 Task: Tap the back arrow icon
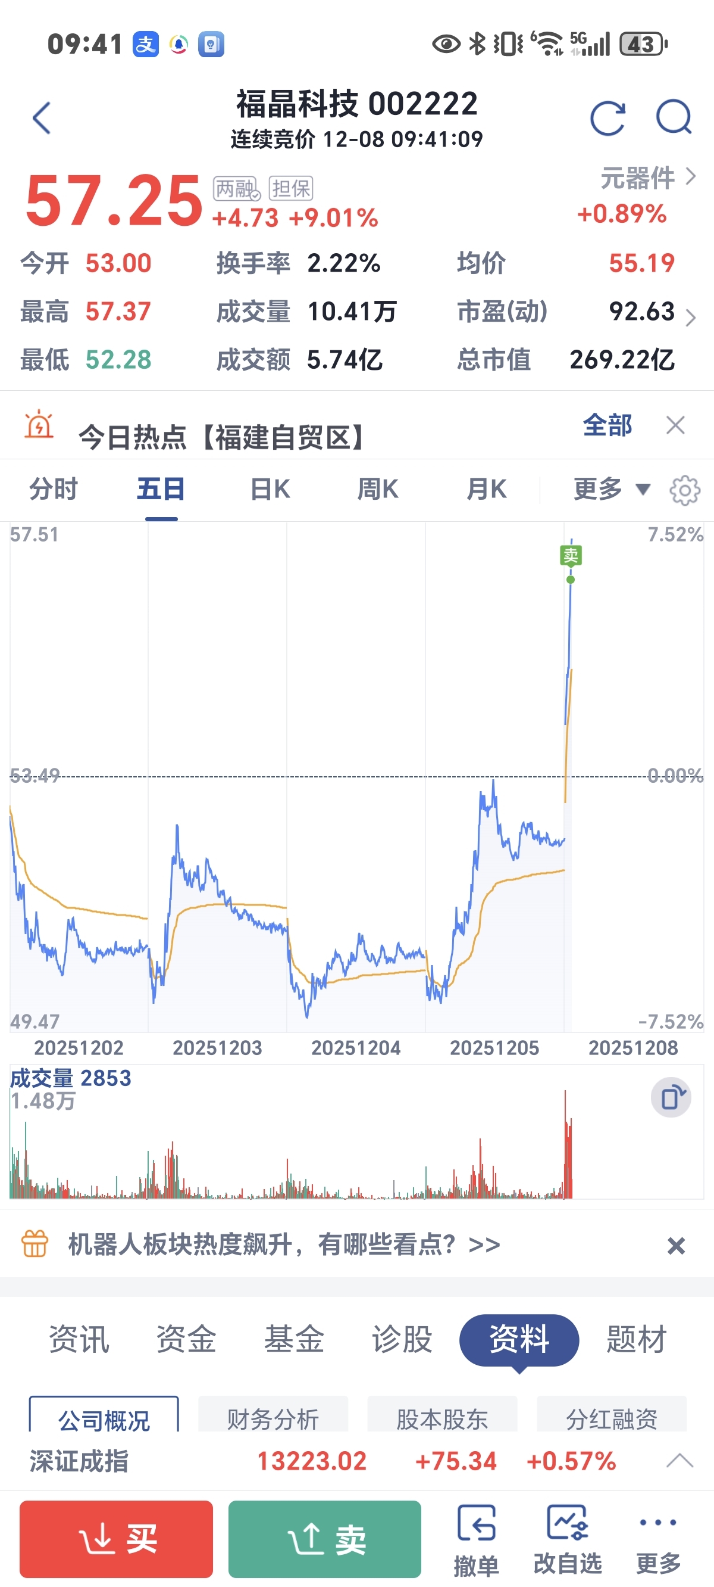(x=41, y=118)
